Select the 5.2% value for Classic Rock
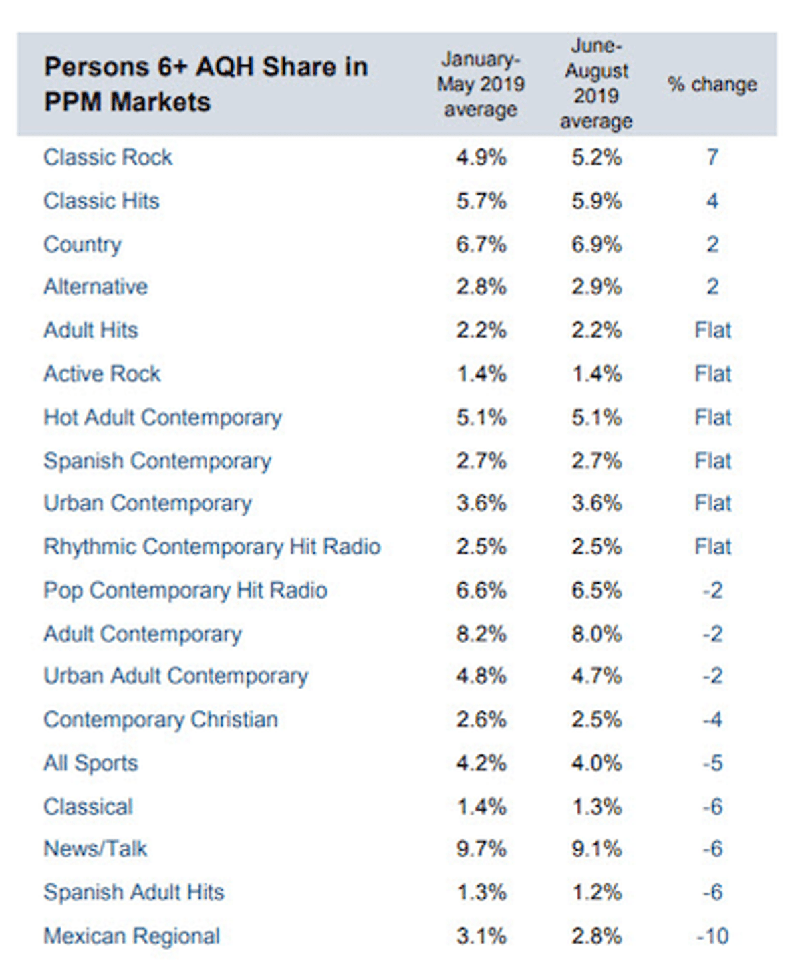 pos(596,158)
